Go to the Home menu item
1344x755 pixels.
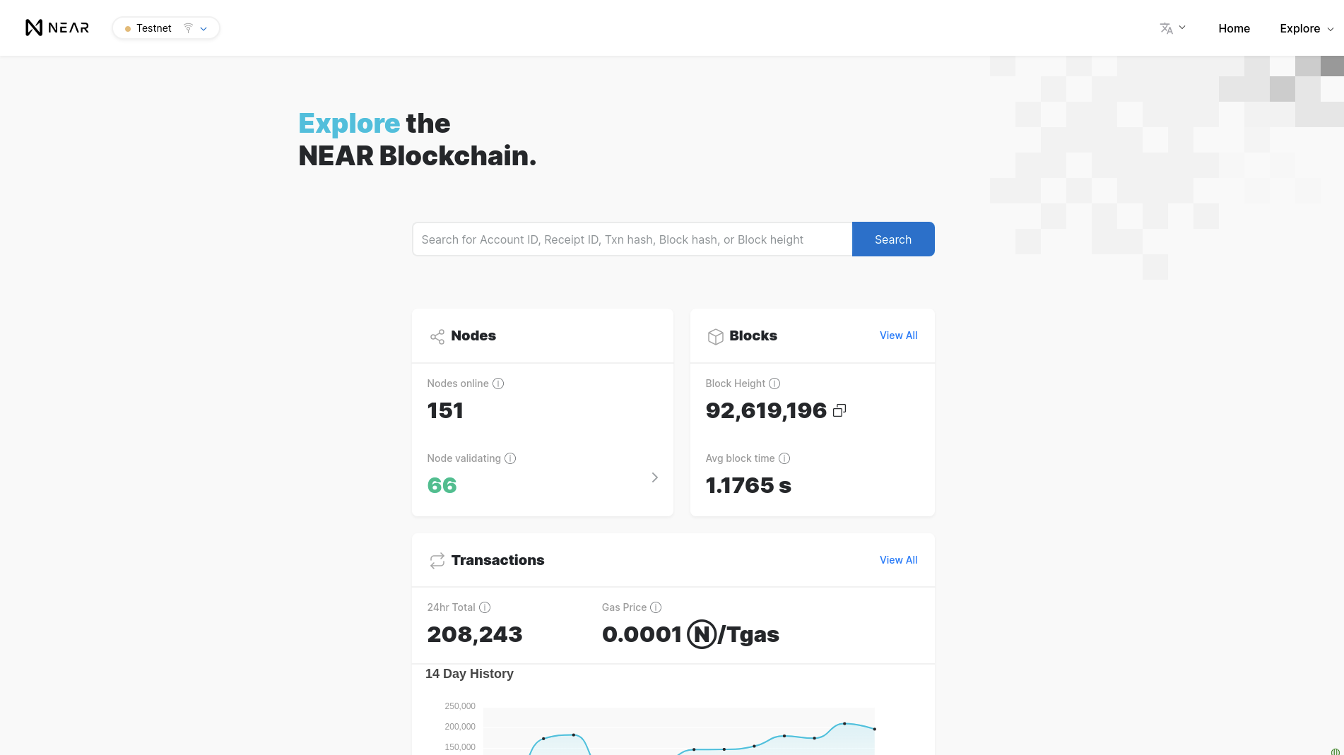pyautogui.click(x=1234, y=28)
